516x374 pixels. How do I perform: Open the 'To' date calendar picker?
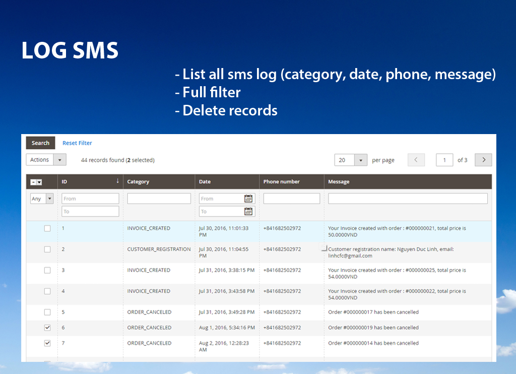click(249, 211)
